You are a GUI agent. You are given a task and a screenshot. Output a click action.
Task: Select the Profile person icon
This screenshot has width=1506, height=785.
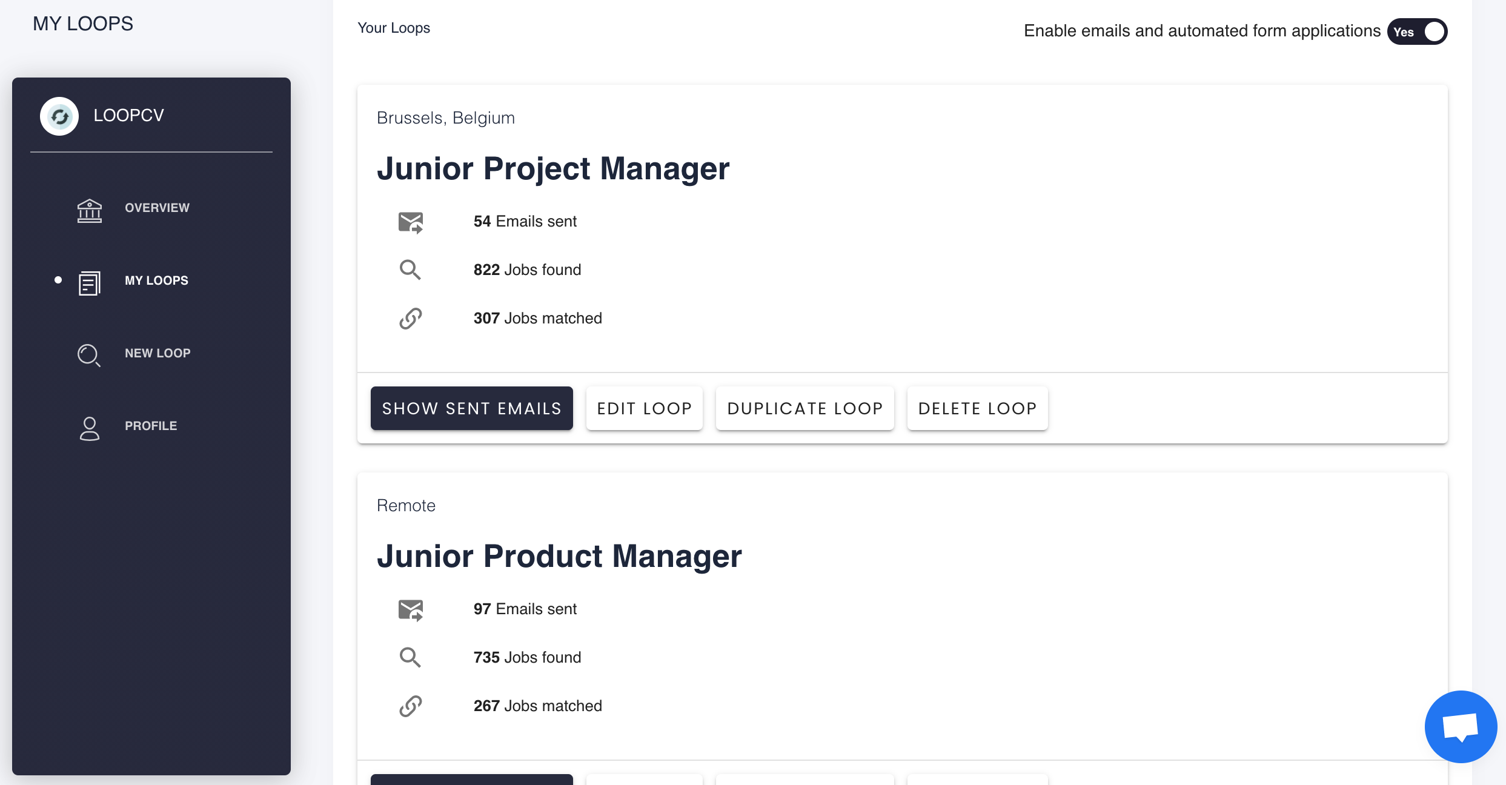click(x=89, y=428)
